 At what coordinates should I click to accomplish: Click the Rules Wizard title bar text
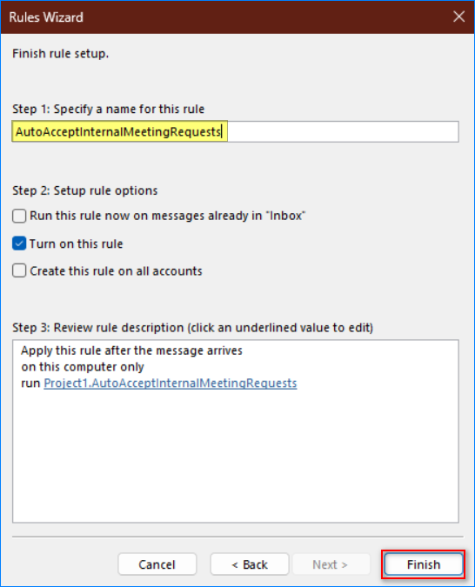pos(46,17)
